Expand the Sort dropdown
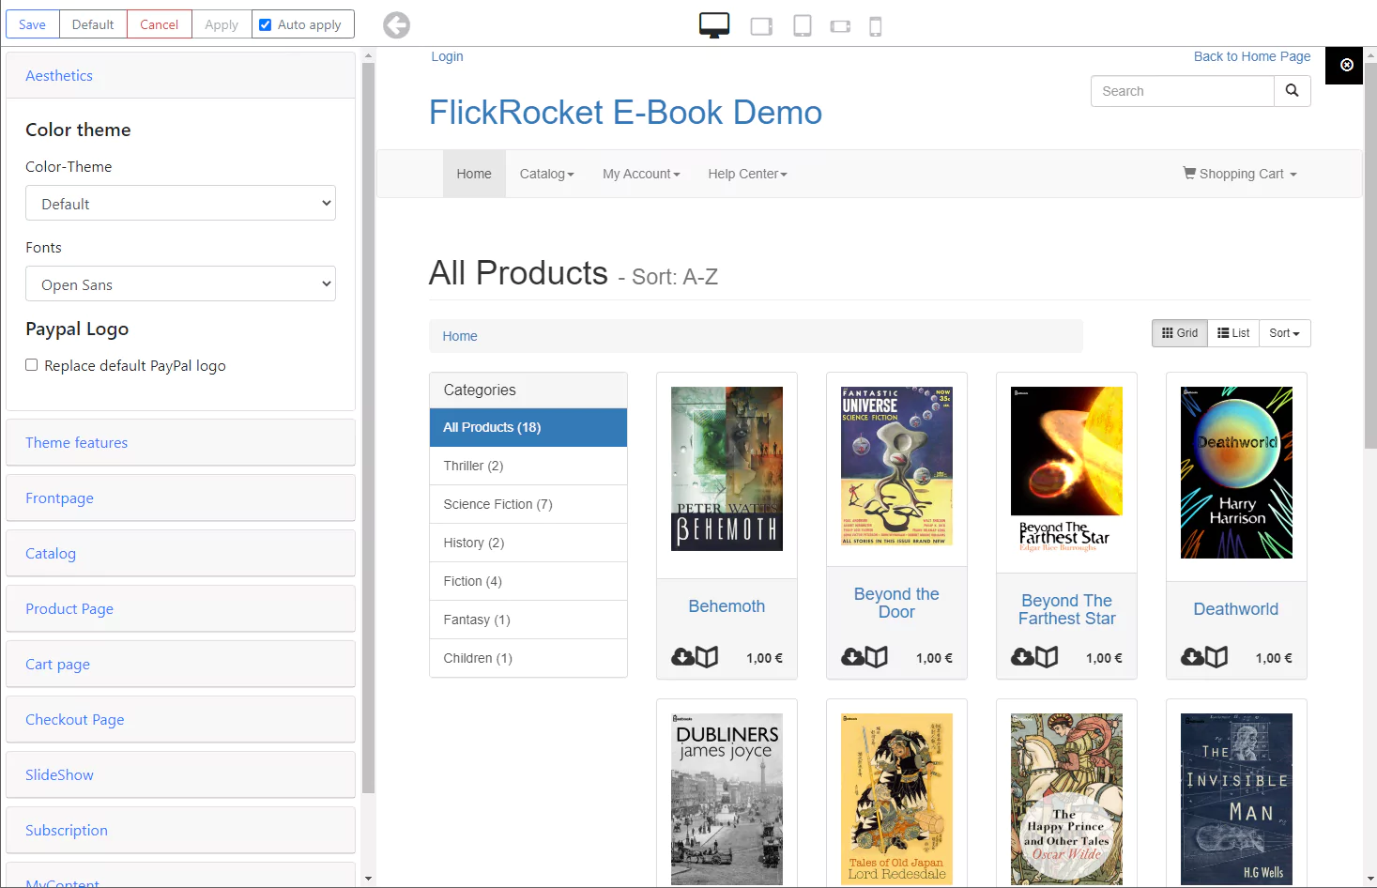This screenshot has height=888, width=1377. (1283, 333)
